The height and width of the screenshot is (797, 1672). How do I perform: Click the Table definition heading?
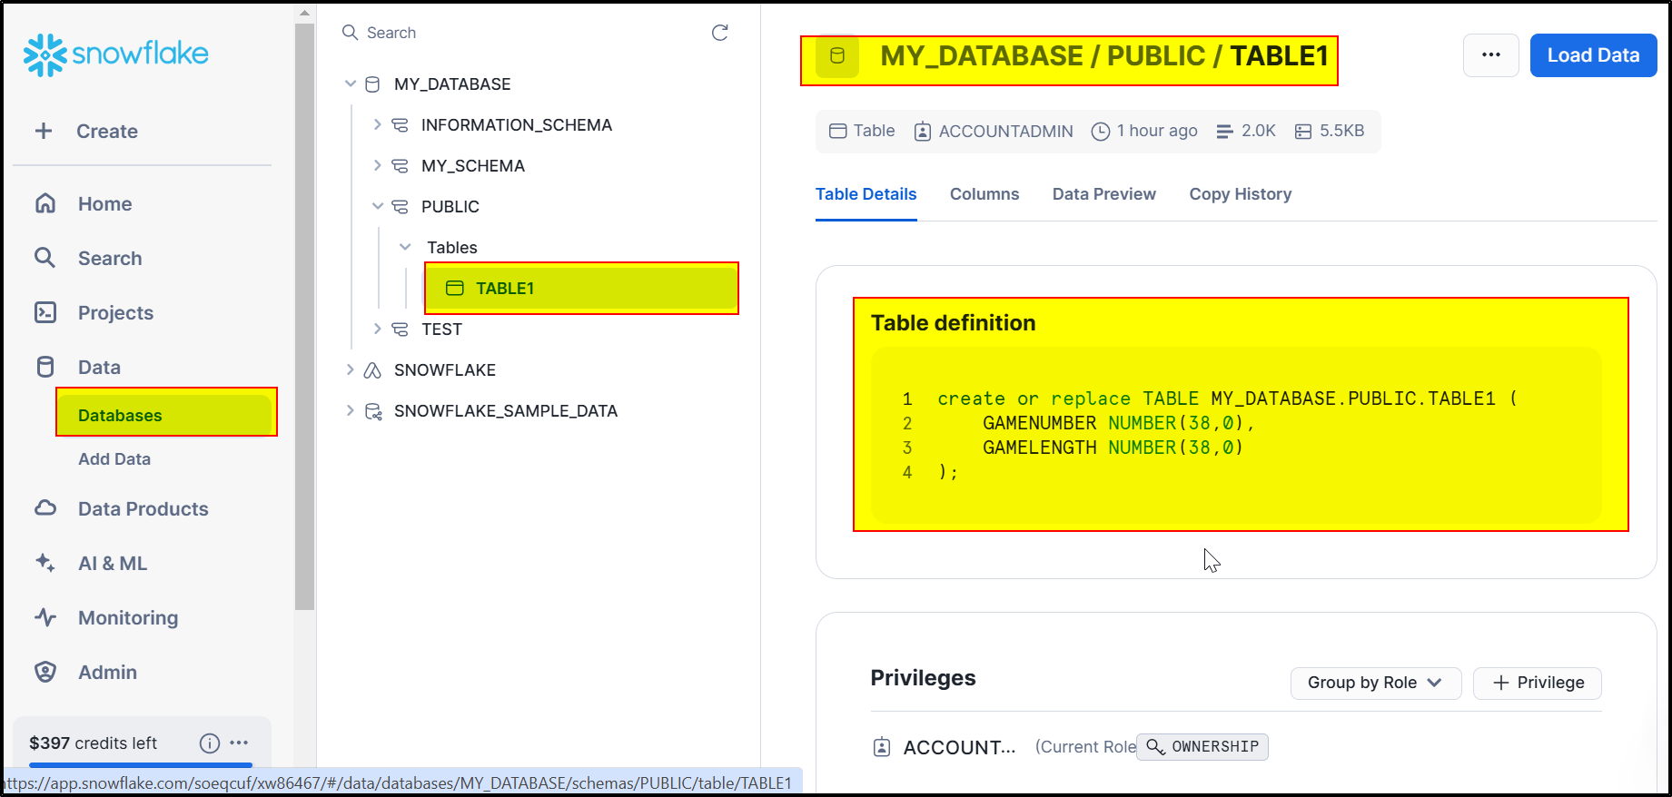click(x=953, y=323)
